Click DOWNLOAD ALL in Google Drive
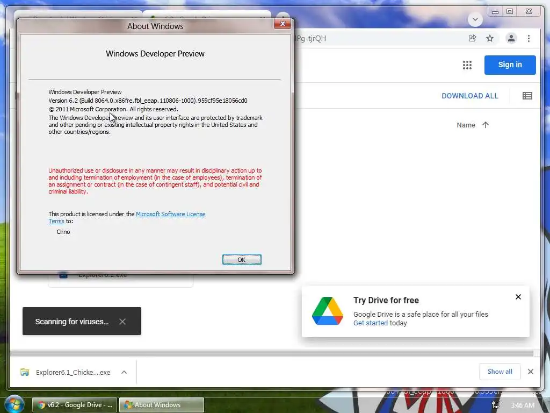The width and height of the screenshot is (550, 413). [x=469, y=96]
